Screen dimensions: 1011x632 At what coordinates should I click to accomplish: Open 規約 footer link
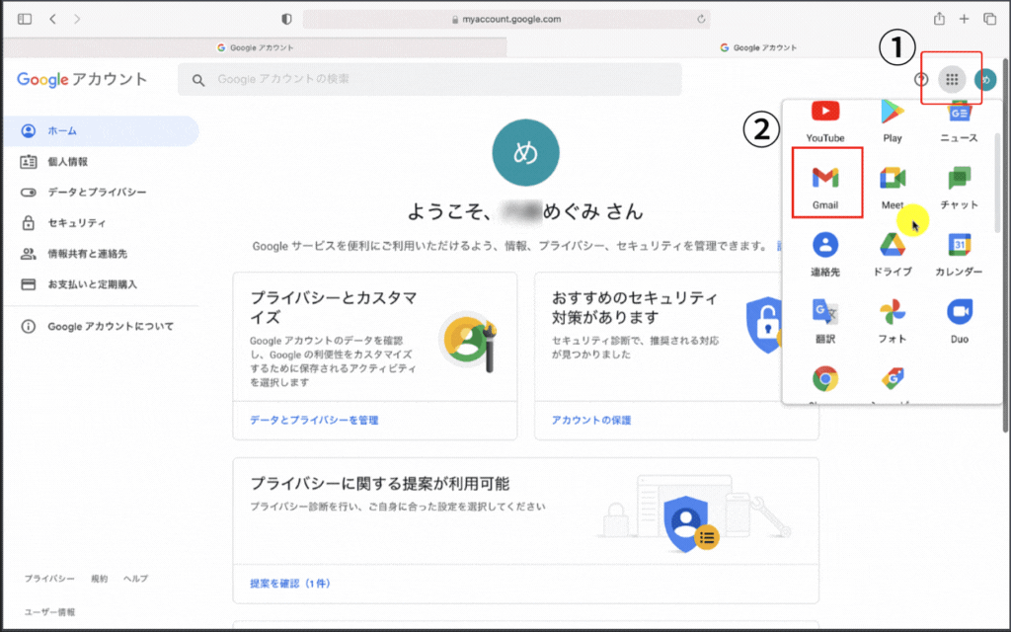[100, 579]
